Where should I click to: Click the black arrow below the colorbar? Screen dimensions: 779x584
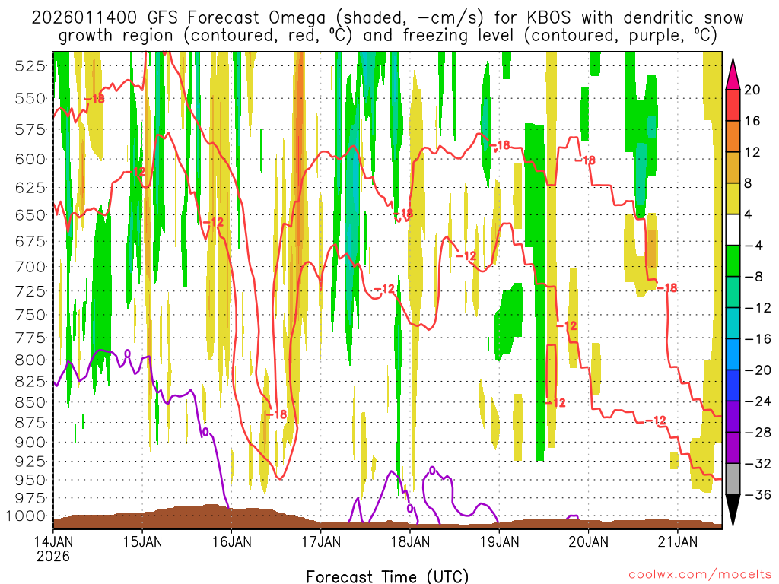click(733, 510)
